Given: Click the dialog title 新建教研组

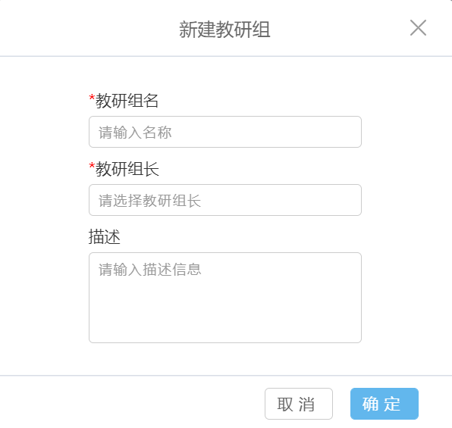Looking at the screenshot, I should 224,30.
